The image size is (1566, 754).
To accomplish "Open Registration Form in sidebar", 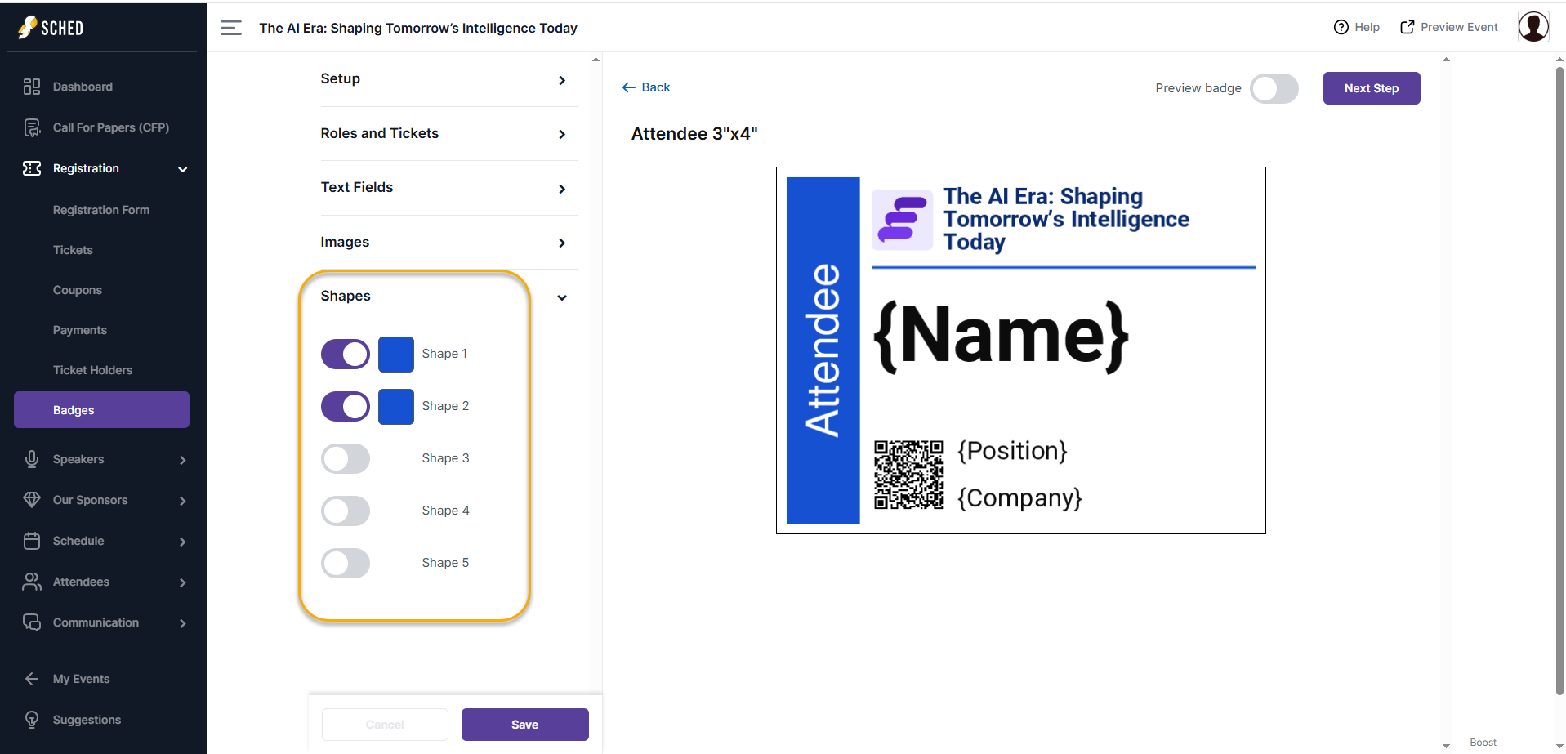I will [x=101, y=210].
